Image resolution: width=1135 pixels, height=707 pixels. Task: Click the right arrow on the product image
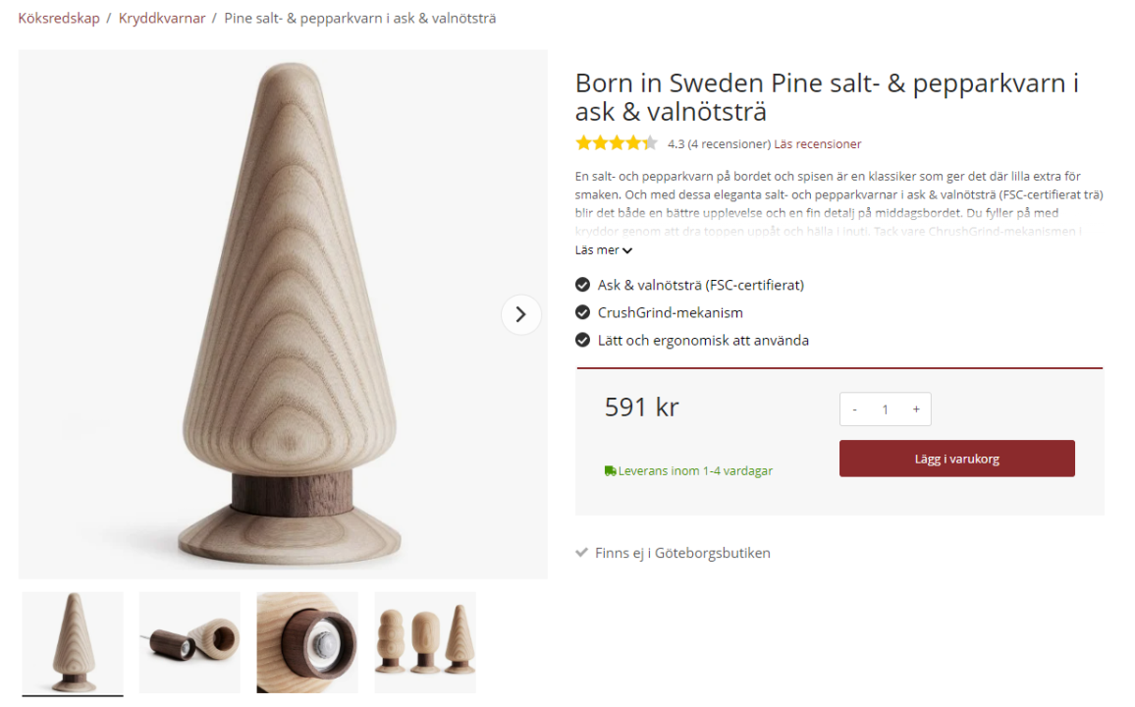pos(520,314)
